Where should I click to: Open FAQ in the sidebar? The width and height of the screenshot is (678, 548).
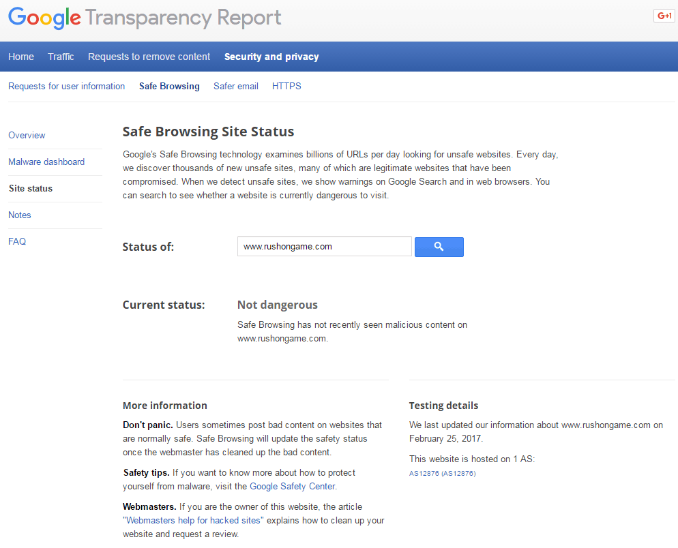coord(17,241)
